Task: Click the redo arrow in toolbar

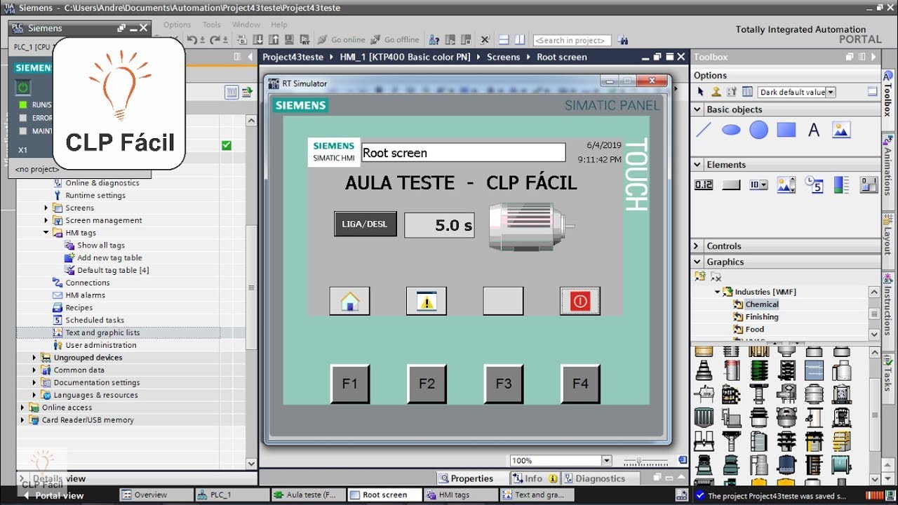Action: pyautogui.click(x=215, y=40)
